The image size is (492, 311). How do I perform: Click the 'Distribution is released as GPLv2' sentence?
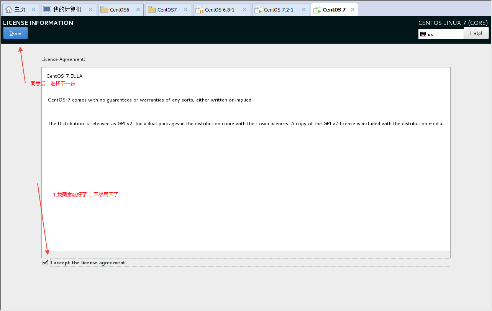pos(246,124)
